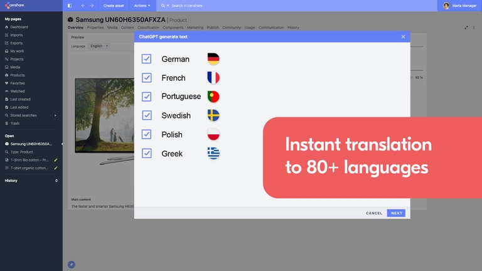The height and width of the screenshot is (271, 482).
Task: Click the product cube icon by title
Action: (x=70, y=19)
